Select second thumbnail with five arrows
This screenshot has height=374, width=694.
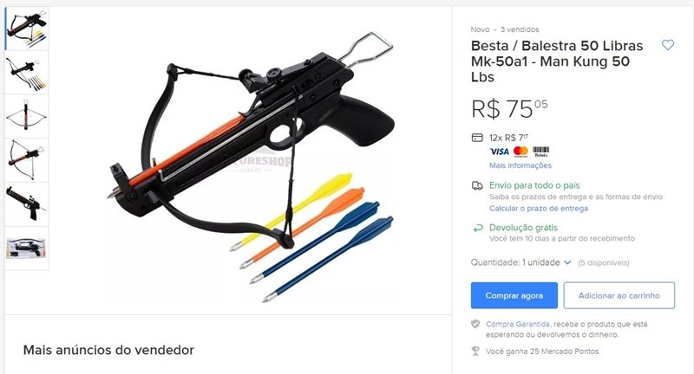27,73
